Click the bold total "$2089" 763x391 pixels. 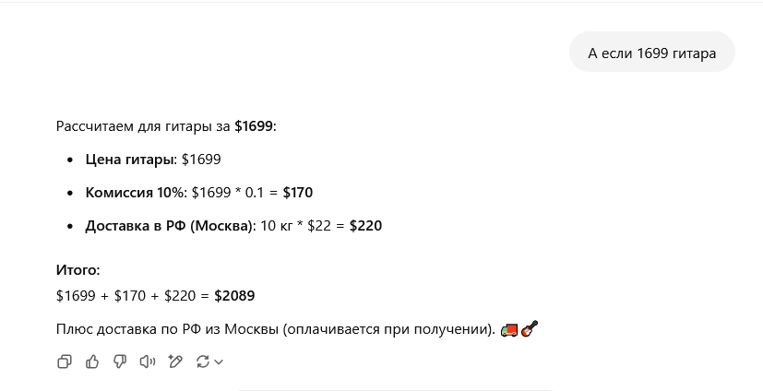click(x=234, y=296)
